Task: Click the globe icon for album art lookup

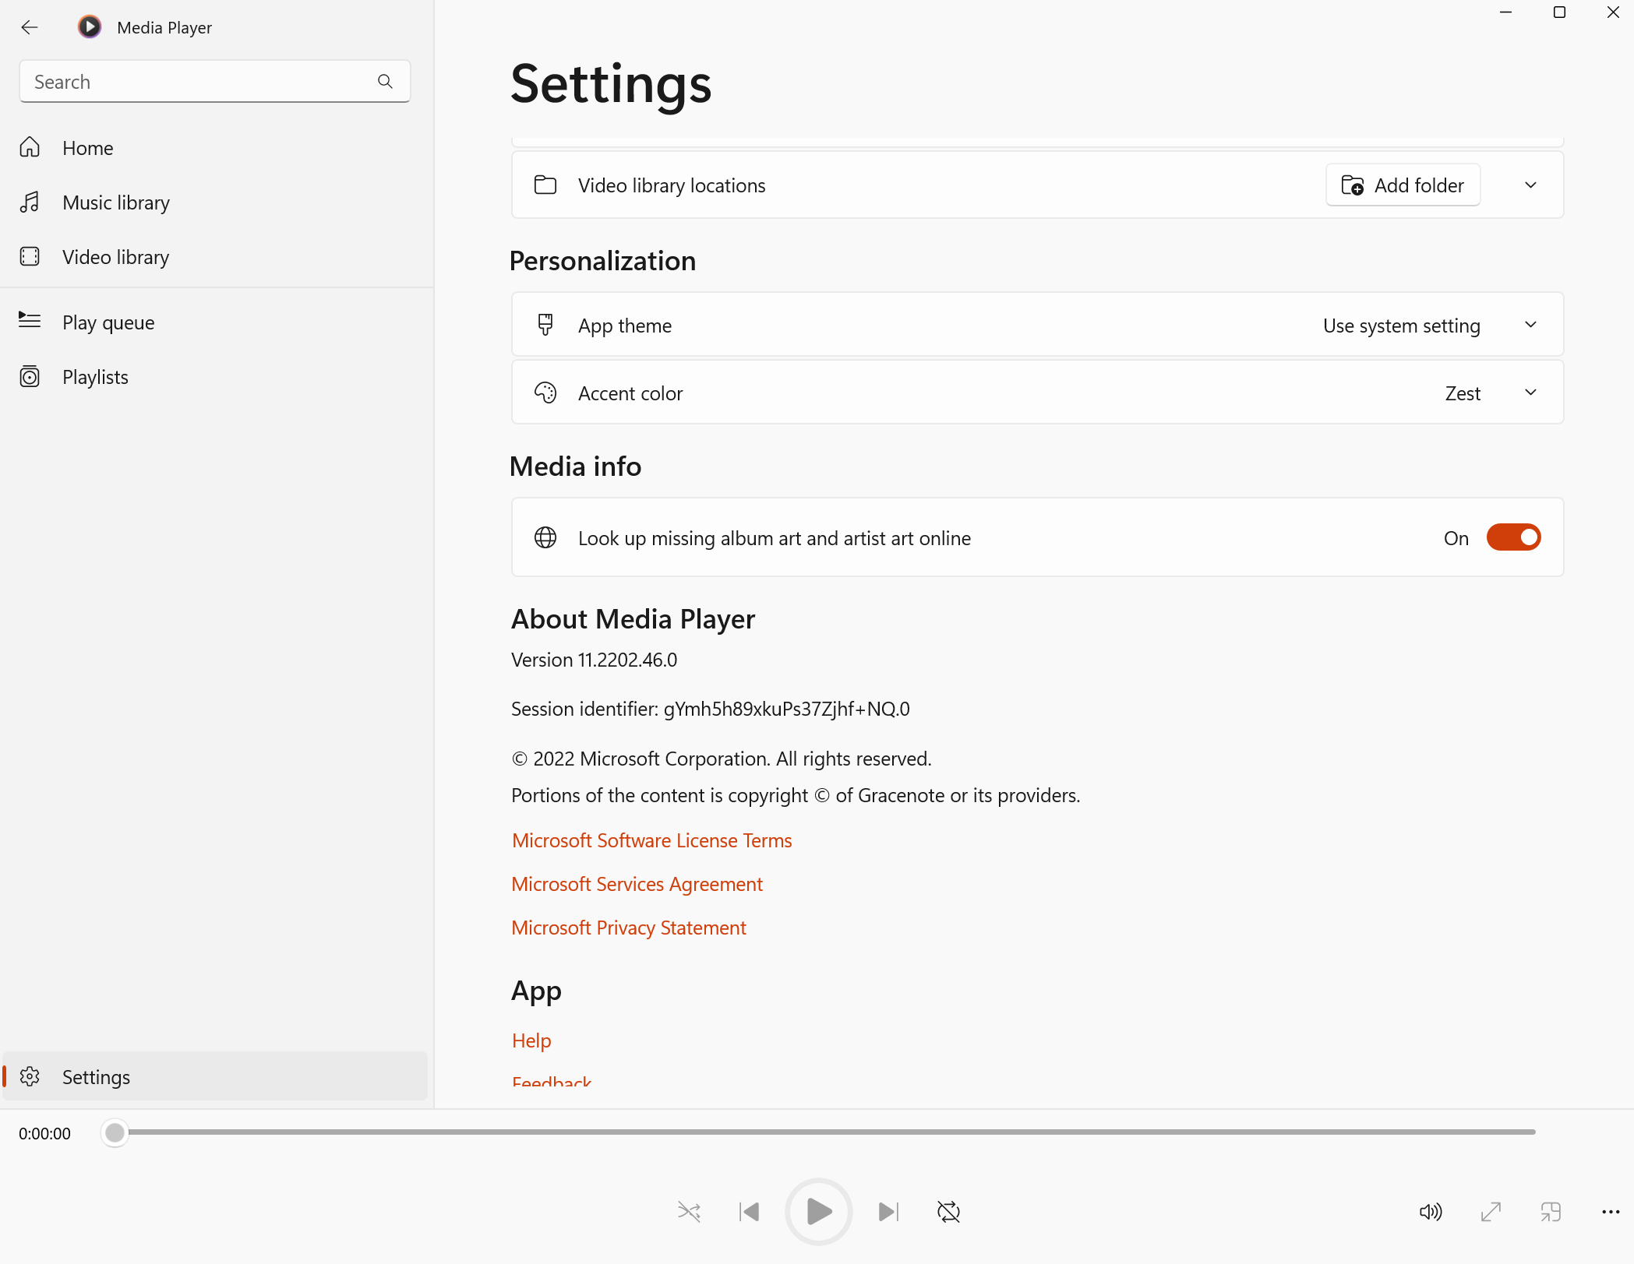Action: pyautogui.click(x=545, y=537)
